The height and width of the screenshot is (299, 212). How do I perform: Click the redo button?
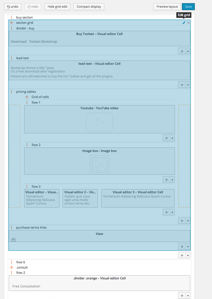(33, 7)
